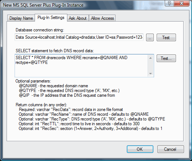Click the SELECT box scroll down arrow
Image resolution: width=192 pixels, height=161 pixels.
click(x=150, y=74)
